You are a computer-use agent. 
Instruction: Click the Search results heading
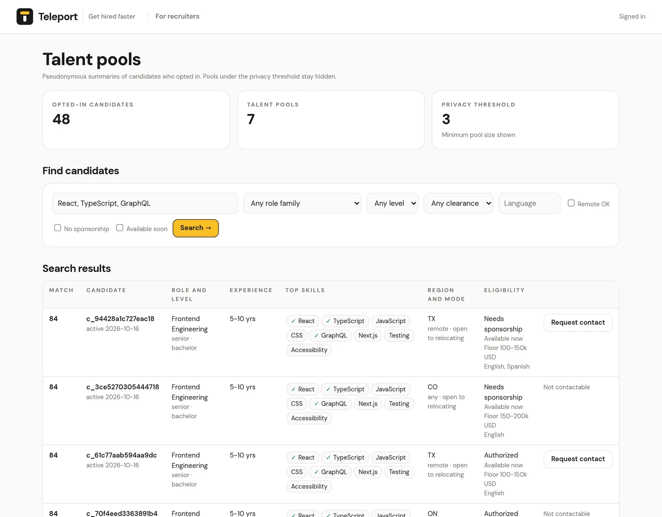click(77, 268)
